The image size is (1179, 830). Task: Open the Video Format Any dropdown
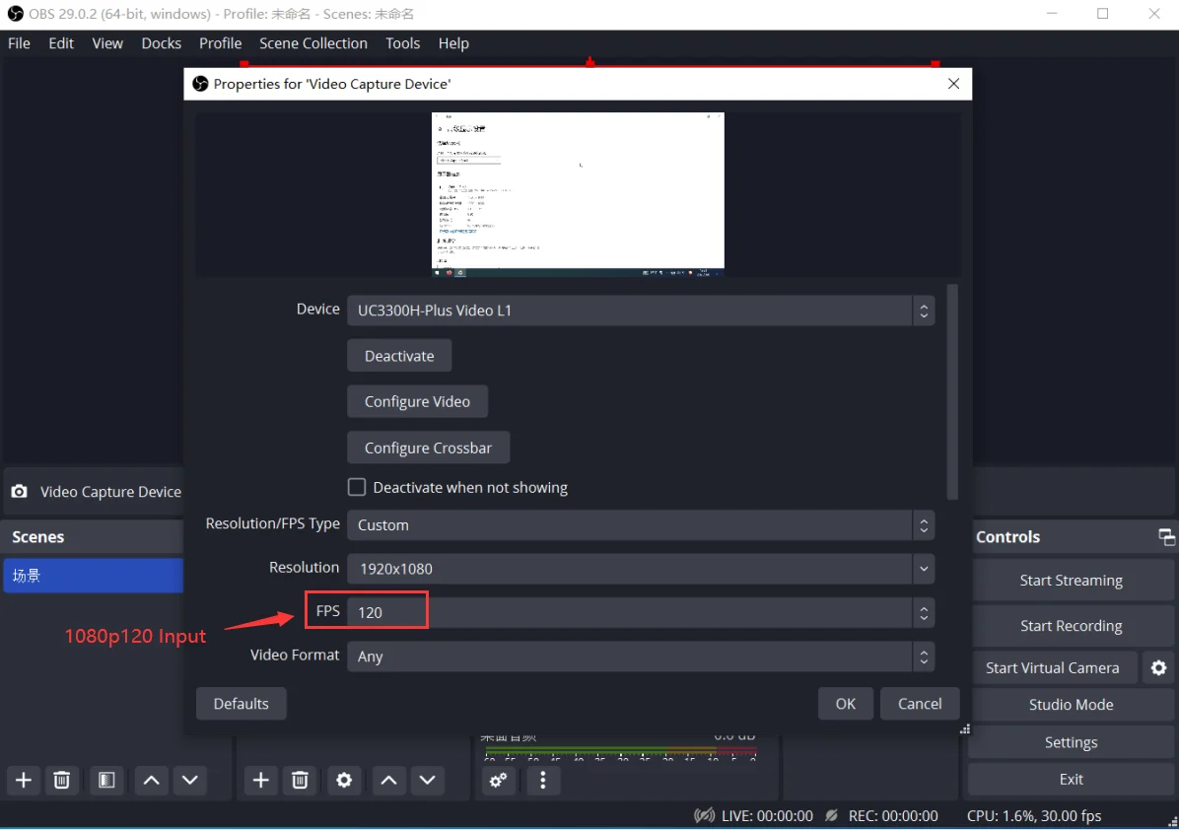[641, 657]
